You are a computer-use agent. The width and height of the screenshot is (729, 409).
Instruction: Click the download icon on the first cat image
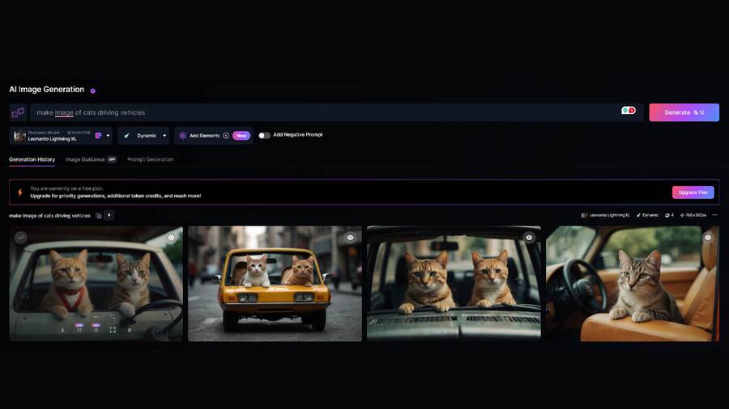tap(62, 330)
